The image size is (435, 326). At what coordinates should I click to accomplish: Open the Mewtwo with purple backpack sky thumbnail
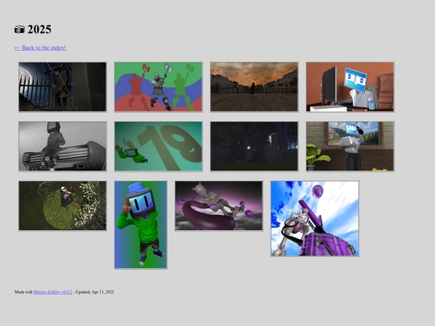pos(315,219)
